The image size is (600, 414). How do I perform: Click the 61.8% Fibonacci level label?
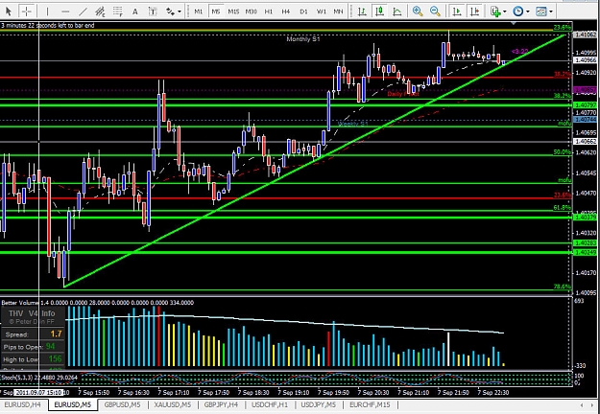tap(563, 208)
